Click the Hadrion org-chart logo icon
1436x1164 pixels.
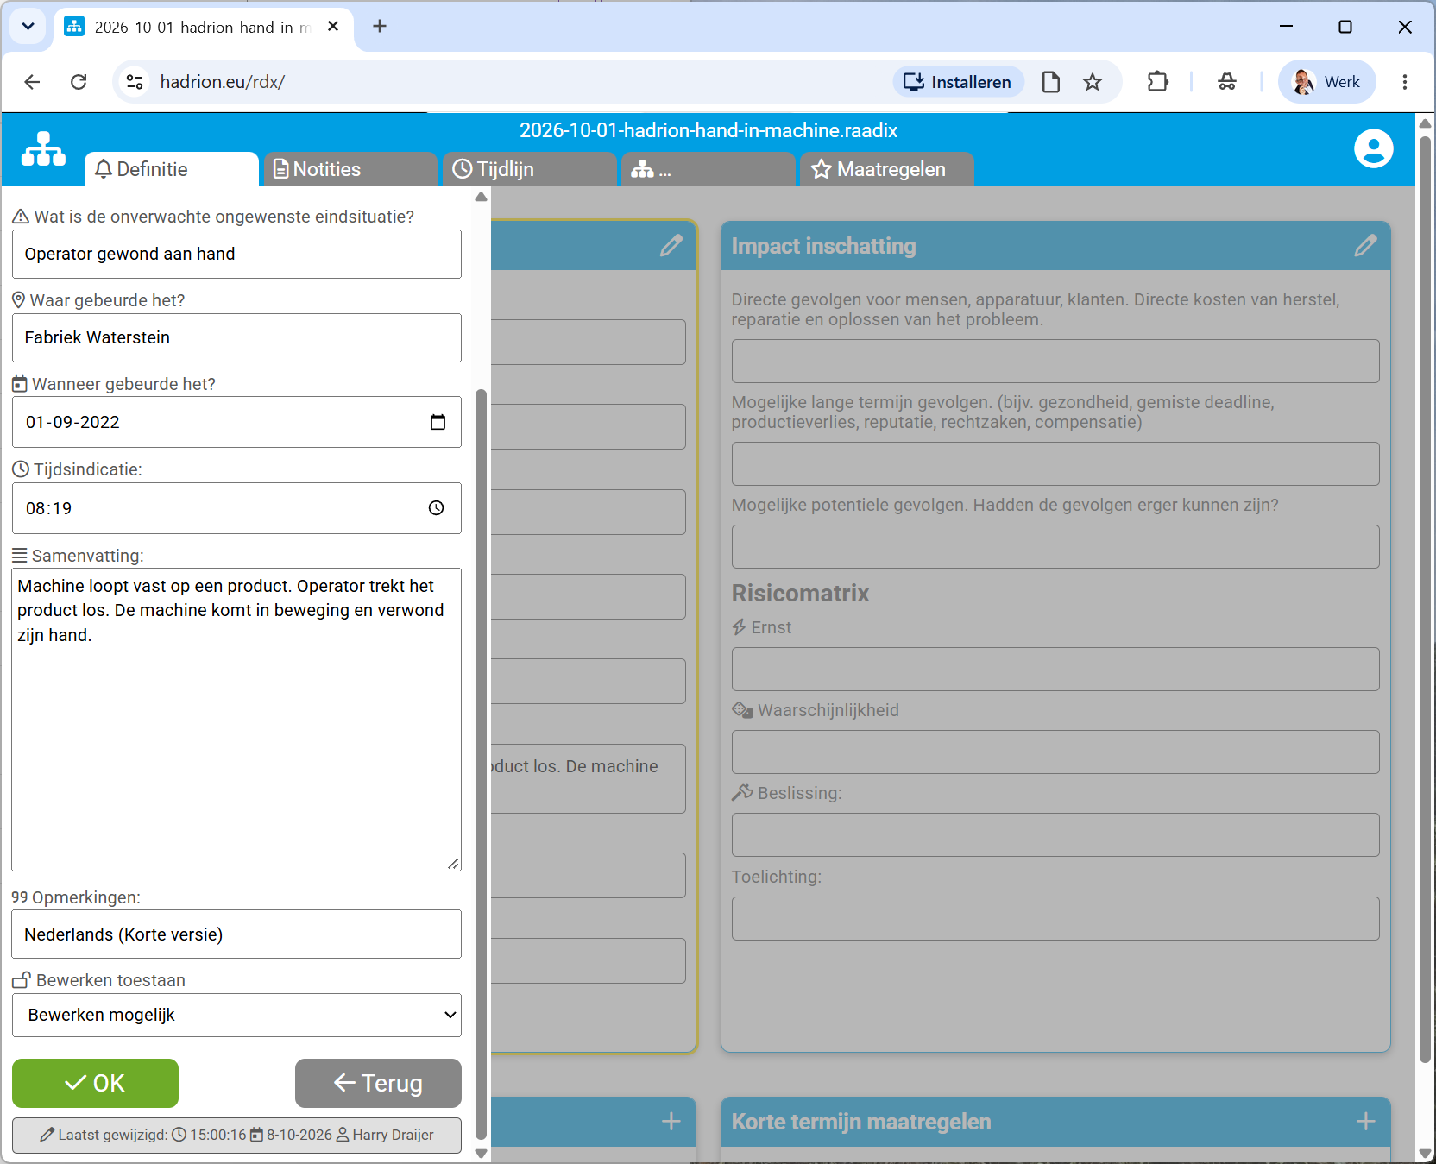[x=43, y=148]
